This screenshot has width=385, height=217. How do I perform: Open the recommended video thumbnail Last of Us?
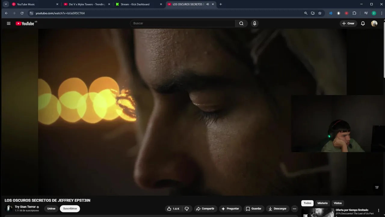click(x=318, y=213)
